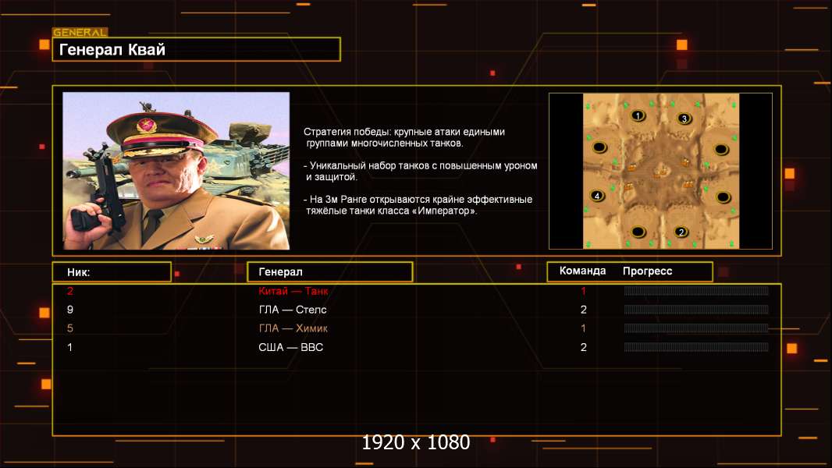Click the progress bar for 'США — ВВС'

(x=695, y=347)
